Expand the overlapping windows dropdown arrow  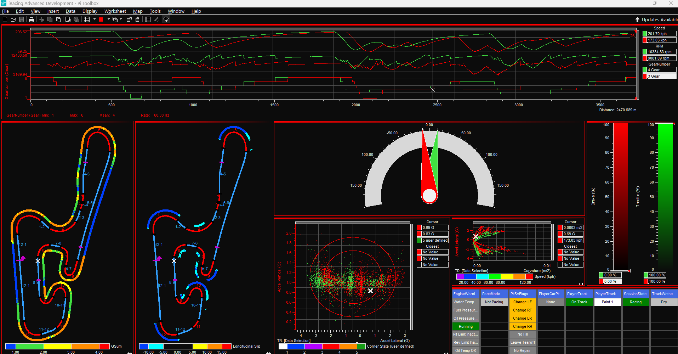point(121,19)
